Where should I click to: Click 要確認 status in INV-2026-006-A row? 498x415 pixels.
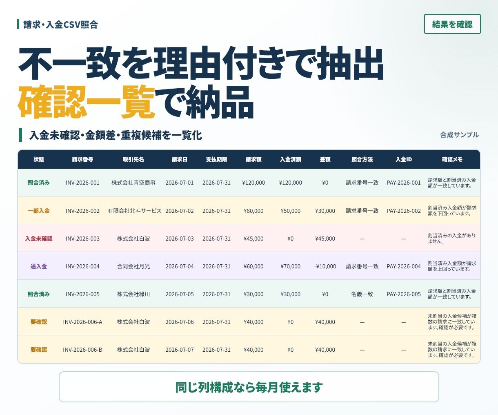click(39, 322)
